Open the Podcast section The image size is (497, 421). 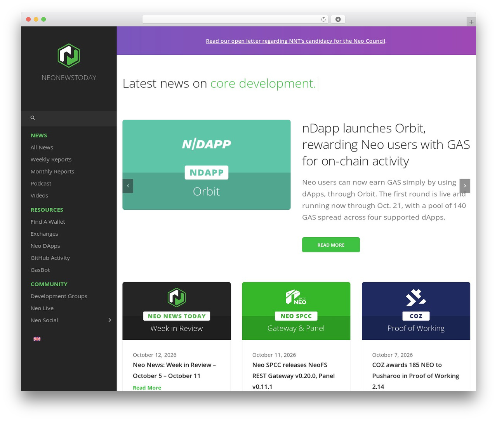pyautogui.click(x=41, y=183)
